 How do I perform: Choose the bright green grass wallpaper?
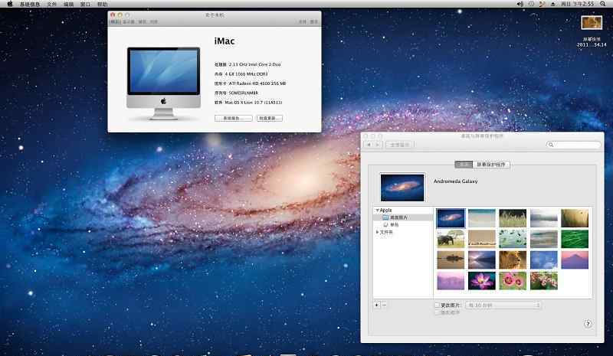(x=575, y=239)
